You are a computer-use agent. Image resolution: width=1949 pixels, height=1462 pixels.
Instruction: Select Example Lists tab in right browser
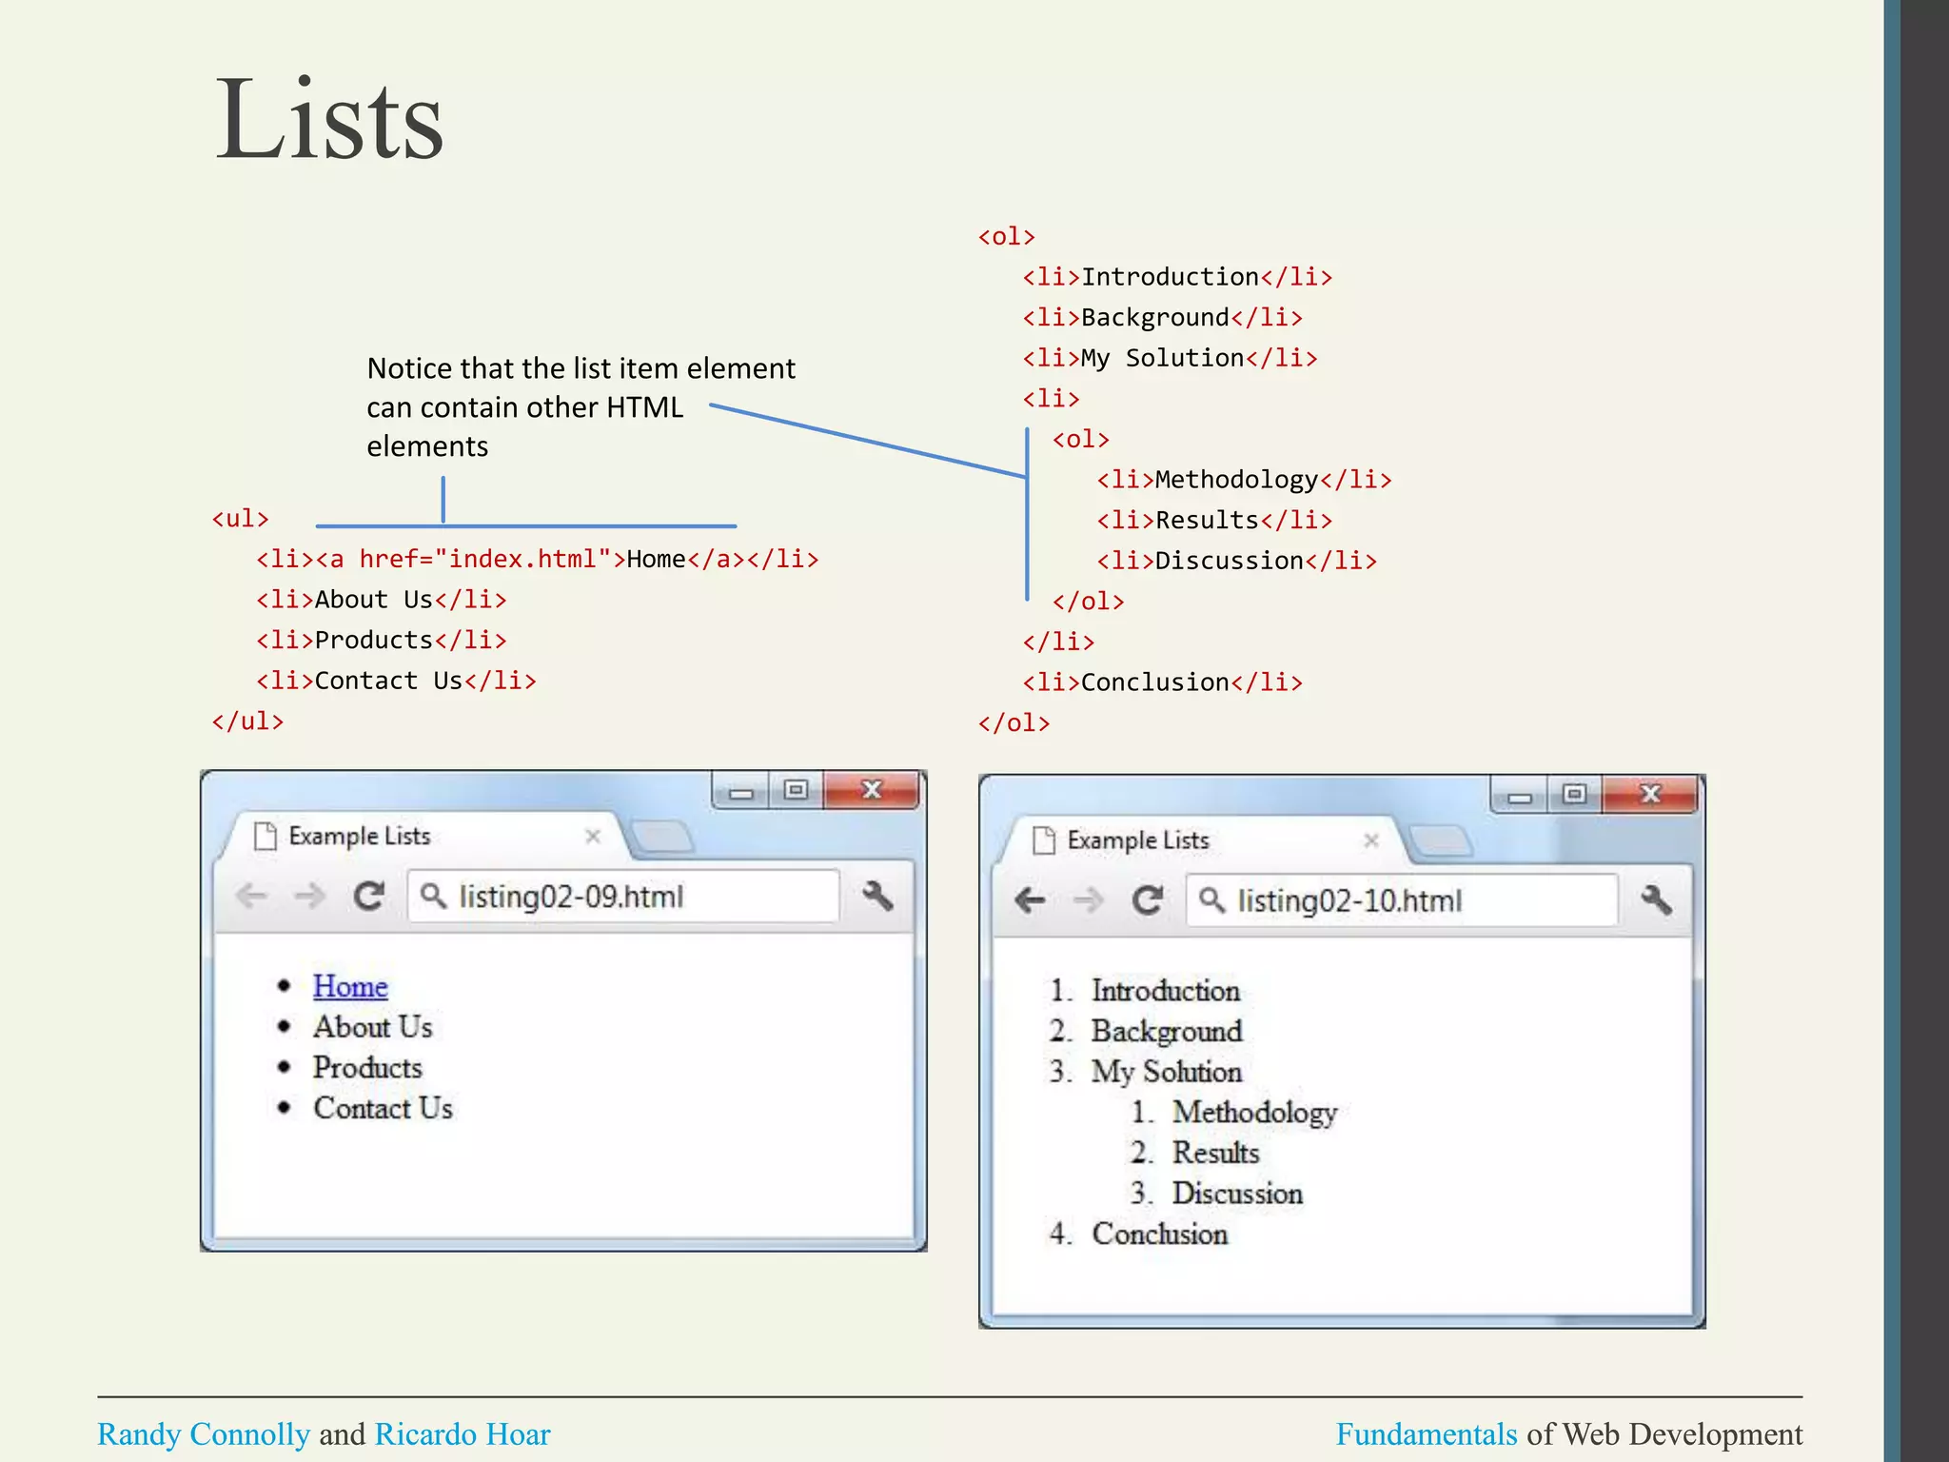pos(1137,840)
